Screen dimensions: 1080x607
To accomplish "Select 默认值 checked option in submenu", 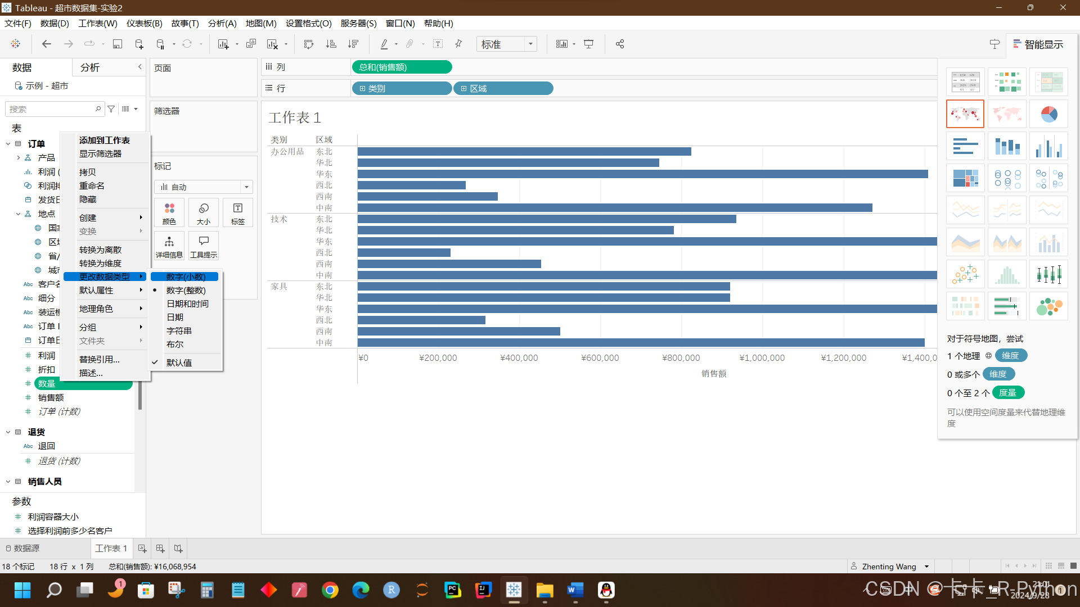I will coord(179,363).
